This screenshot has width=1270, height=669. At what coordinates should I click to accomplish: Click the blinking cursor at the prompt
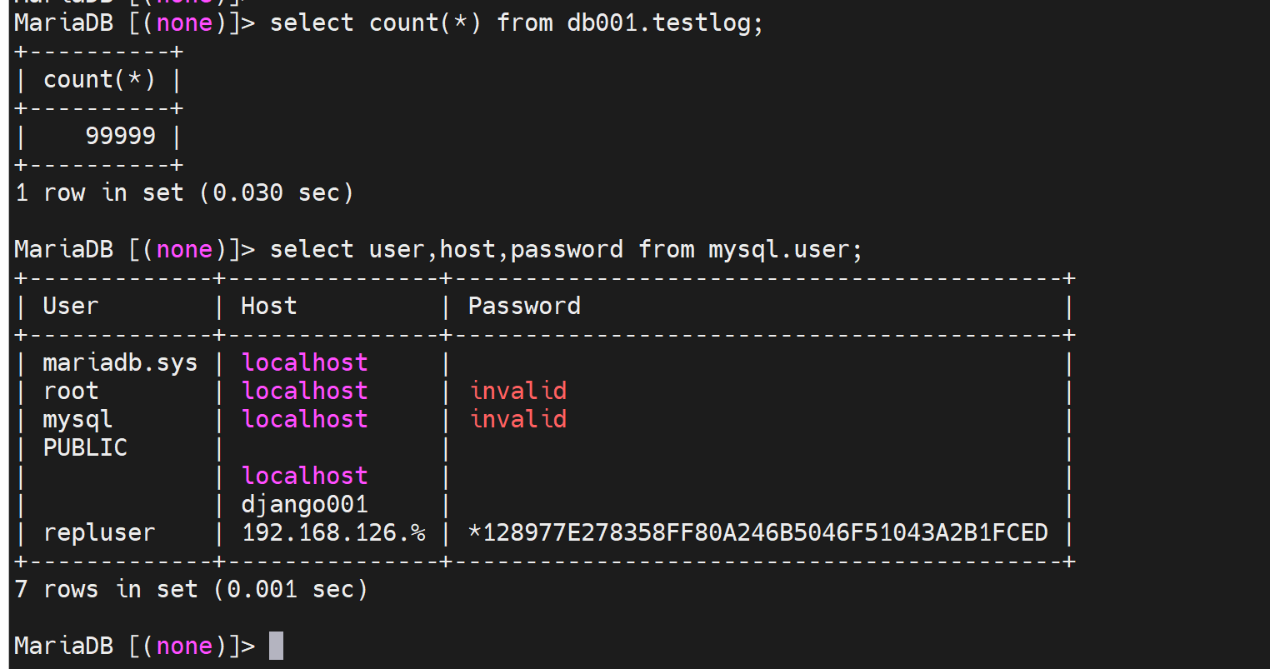tap(277, 646)
